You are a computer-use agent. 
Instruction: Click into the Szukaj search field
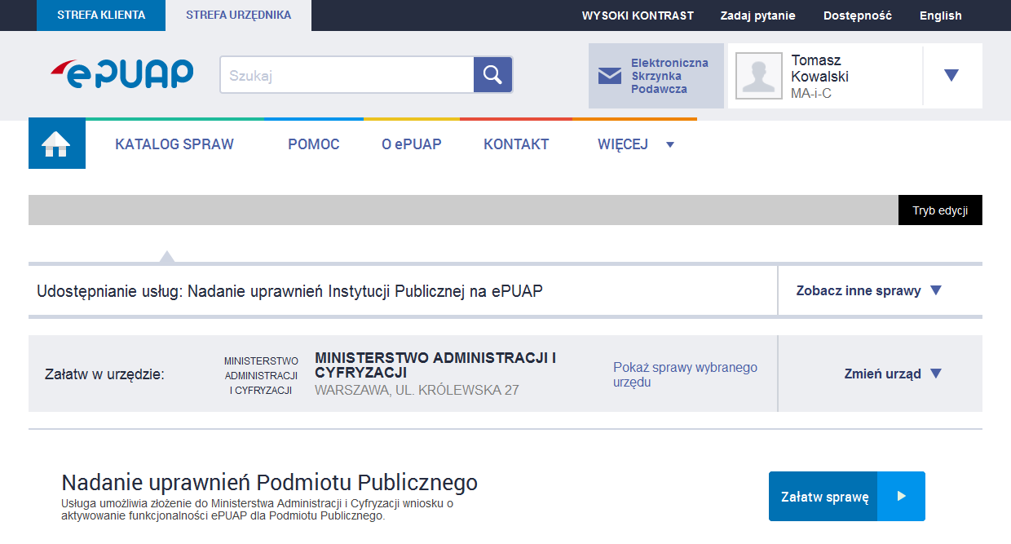(347, 75)
